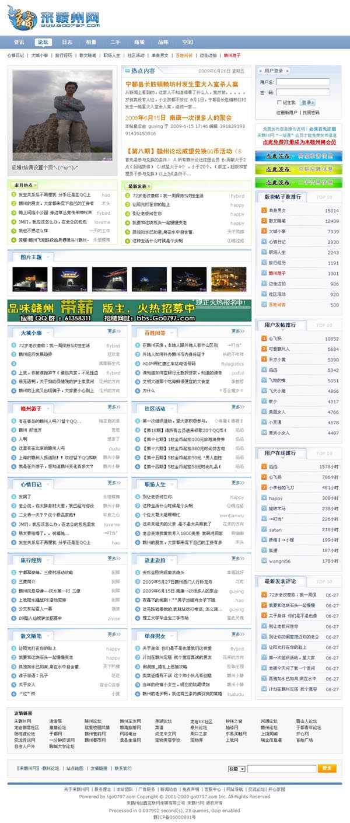Expand 更多 in the 旅行经历 section

(114, 559)
